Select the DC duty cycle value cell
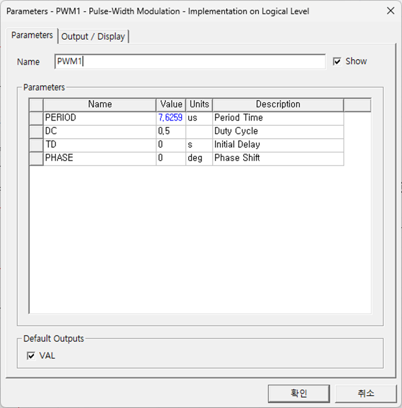The height and width of the screenshot is (408, 402). coord(171,131)
